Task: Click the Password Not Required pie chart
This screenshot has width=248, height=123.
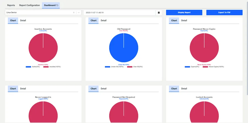Action: pyautogui.click(x=124, y=112)
